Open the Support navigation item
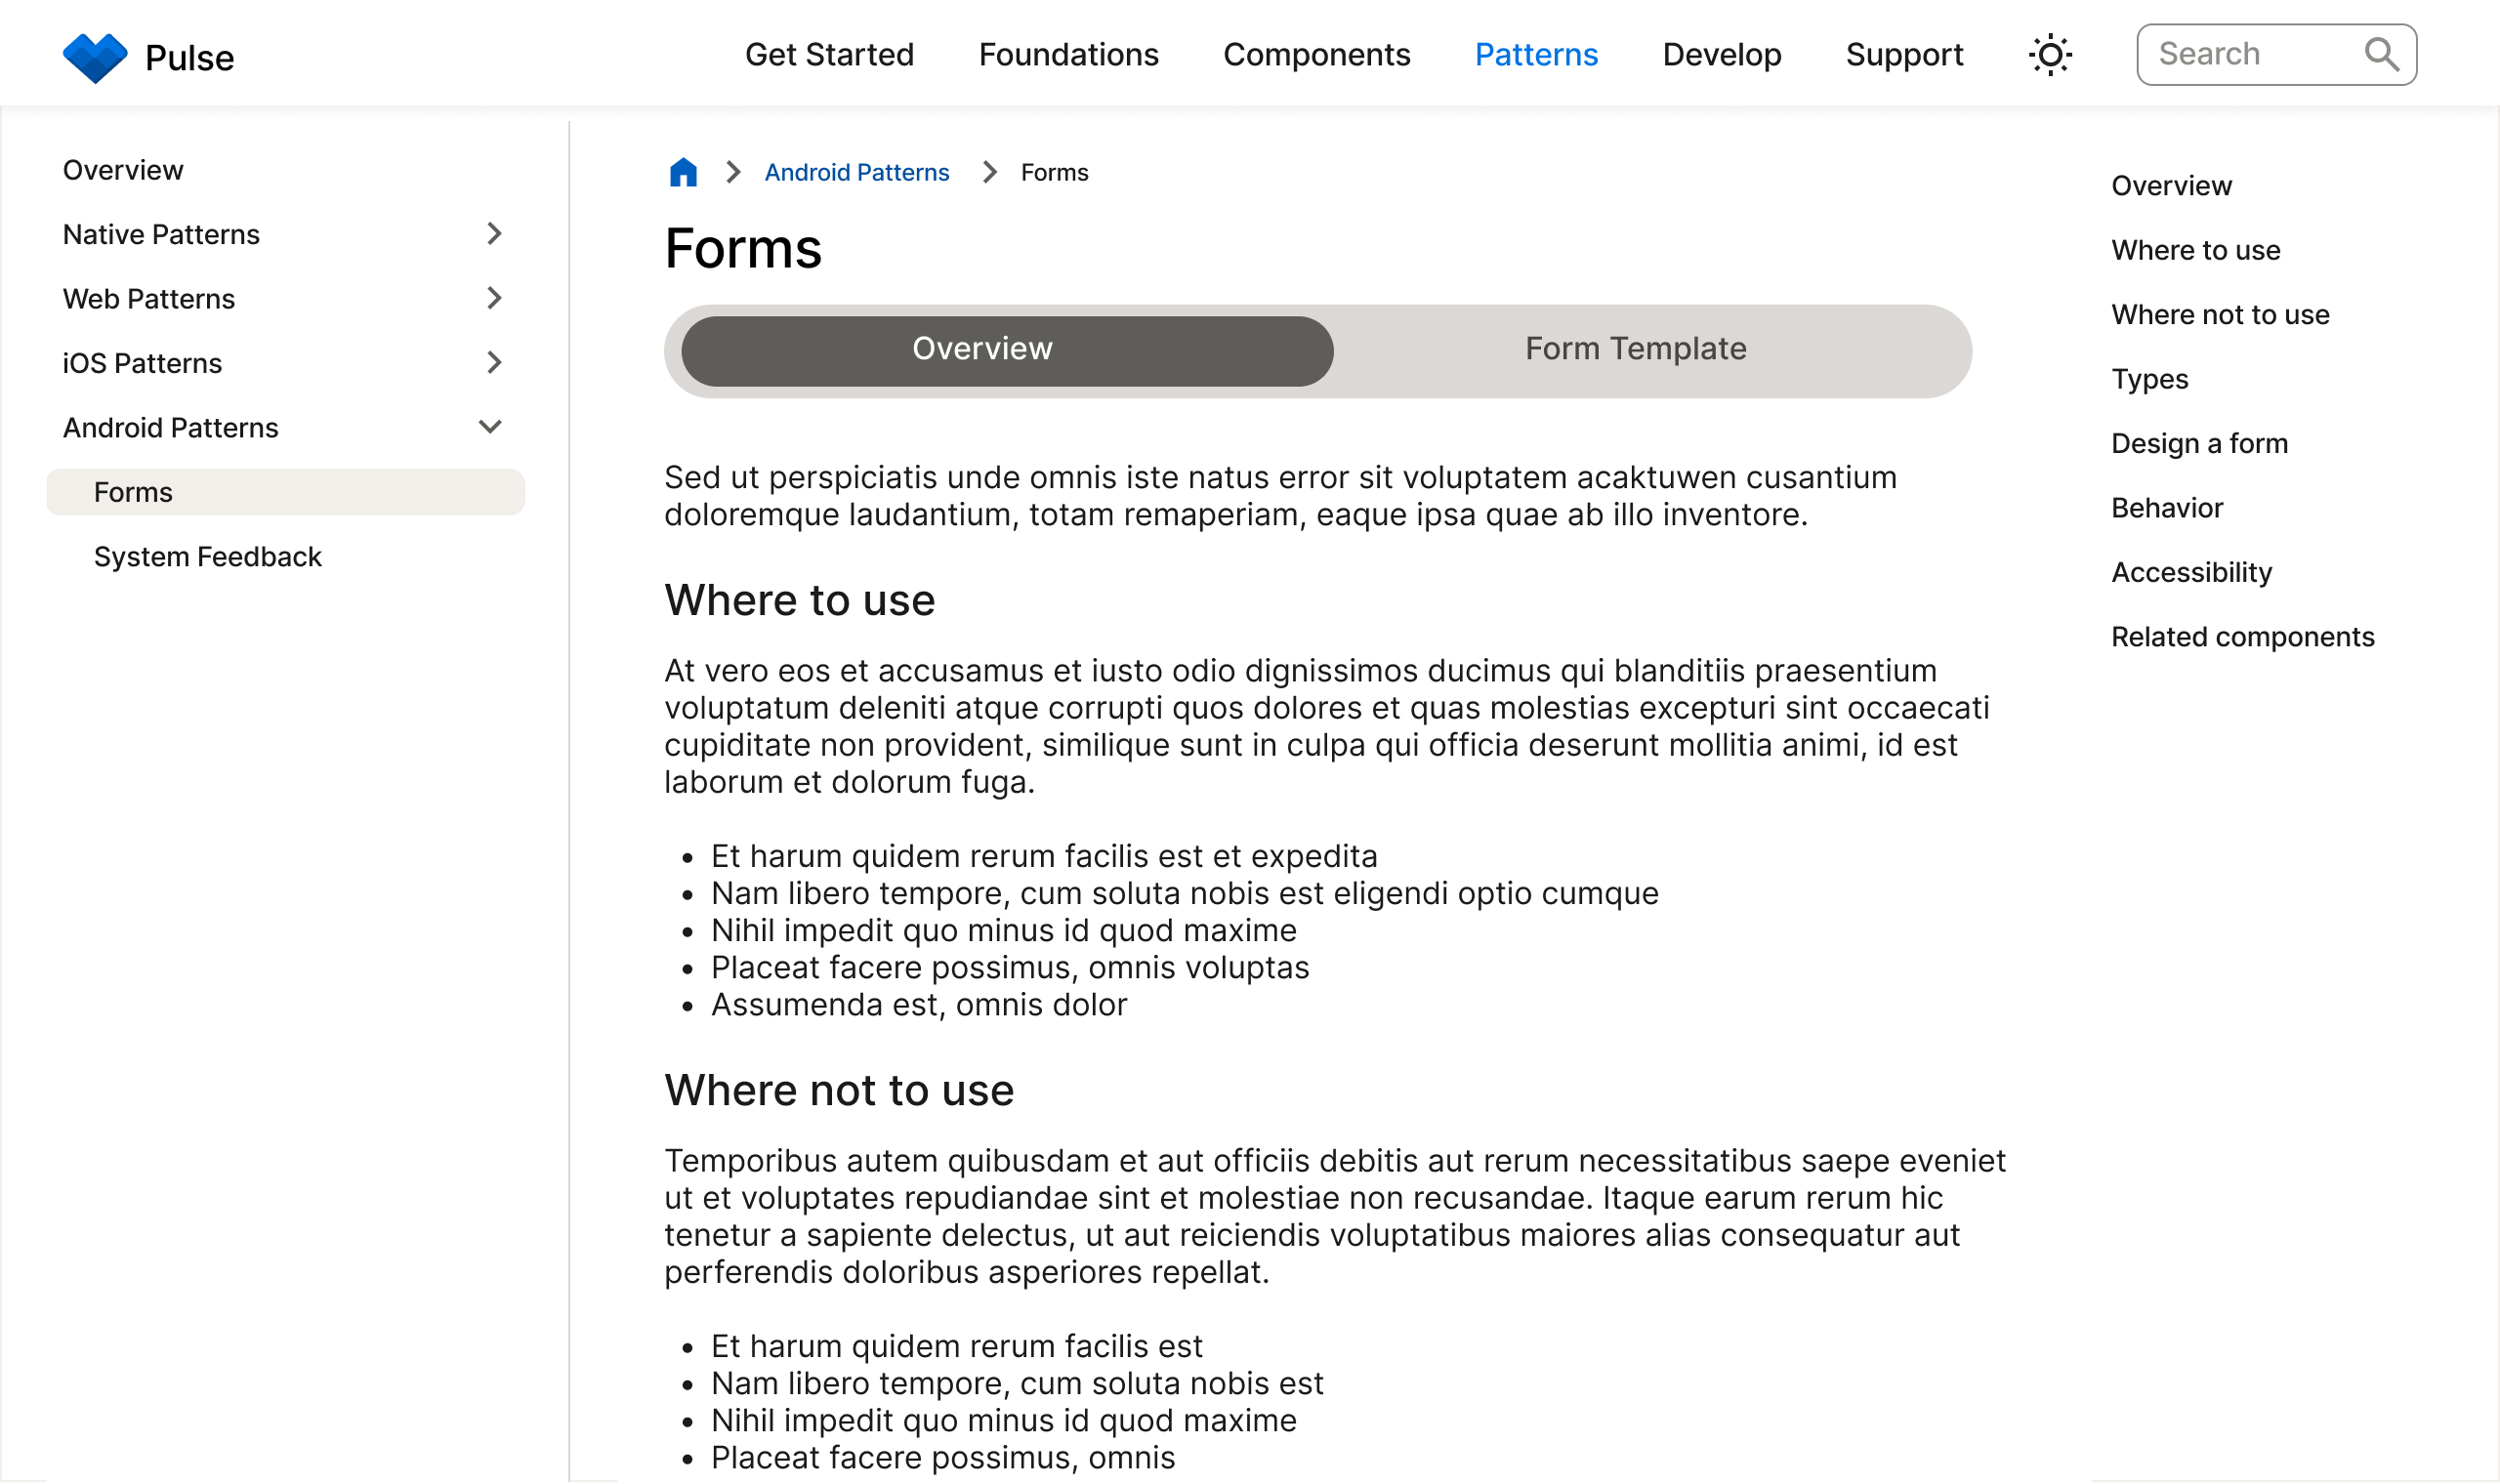This screenshot has height=1484, width=2500. [1904, 55]
